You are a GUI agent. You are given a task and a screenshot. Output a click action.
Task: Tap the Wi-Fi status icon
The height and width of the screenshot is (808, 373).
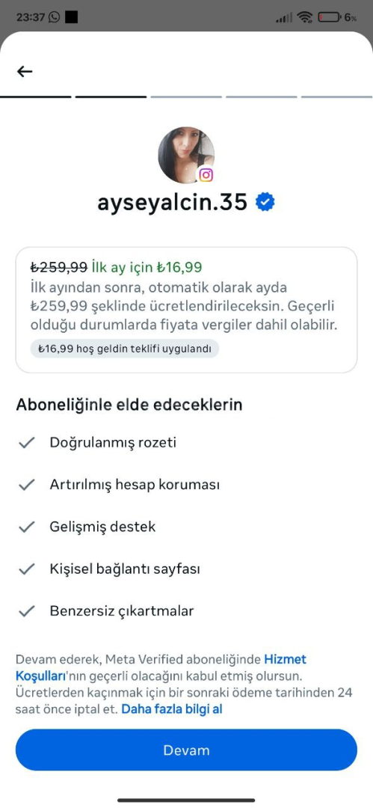click(306, 17)
